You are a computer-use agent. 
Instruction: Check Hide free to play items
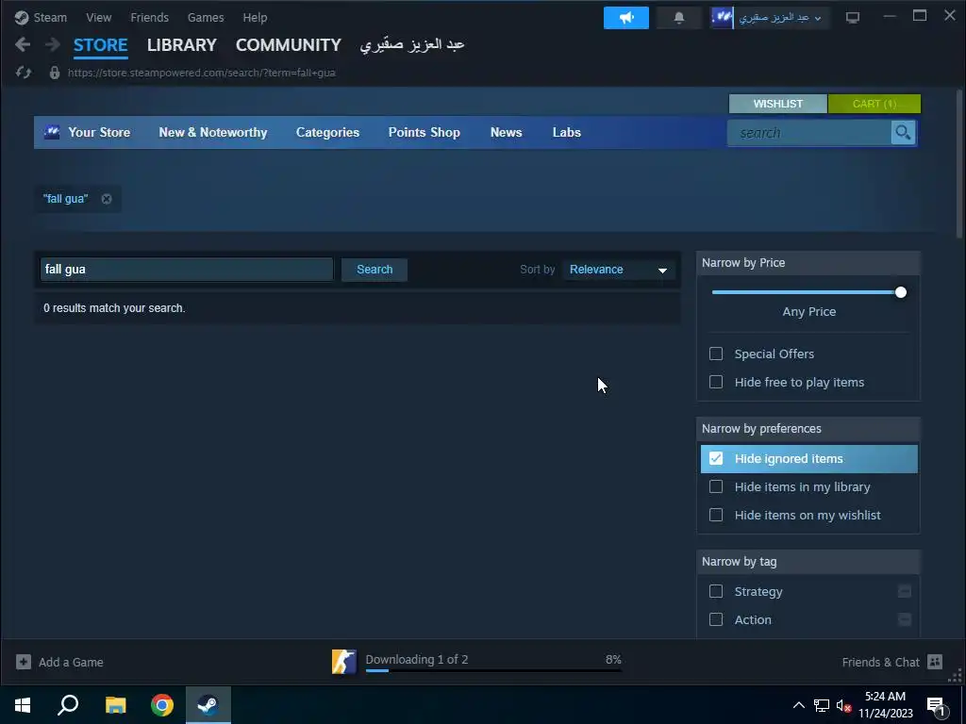coord(716,383)
